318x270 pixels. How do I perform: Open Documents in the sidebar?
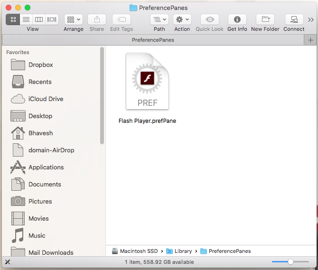(x=55, y=184)
